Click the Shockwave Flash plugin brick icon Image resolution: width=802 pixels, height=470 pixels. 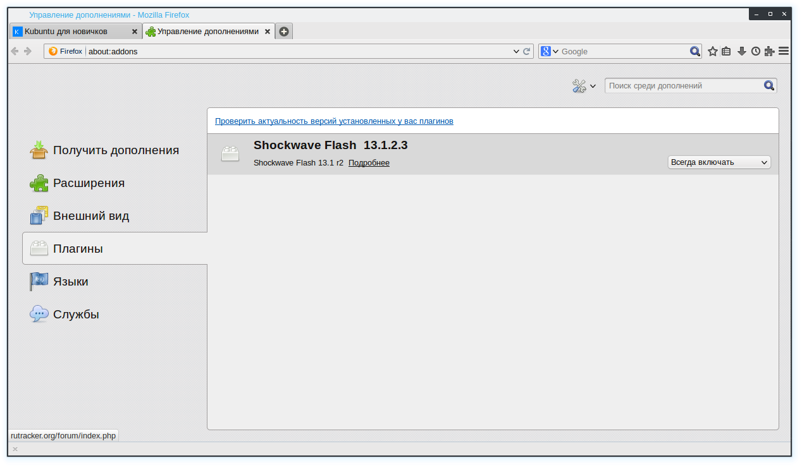click(x=230, y=154)
